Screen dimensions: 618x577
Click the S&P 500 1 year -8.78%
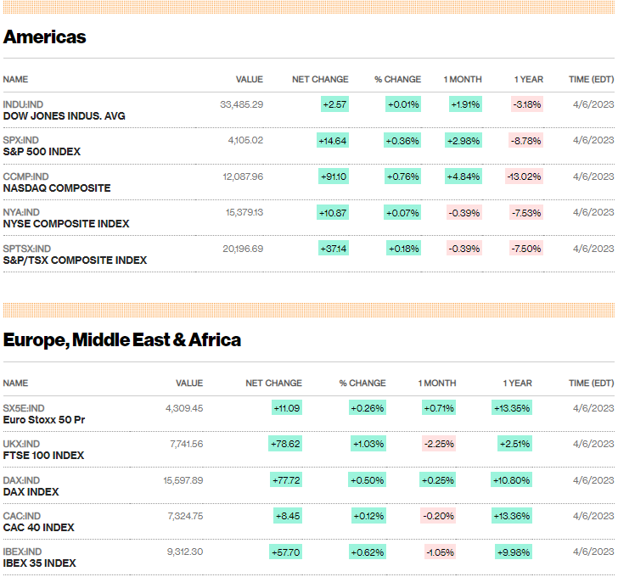pos(525,141)
